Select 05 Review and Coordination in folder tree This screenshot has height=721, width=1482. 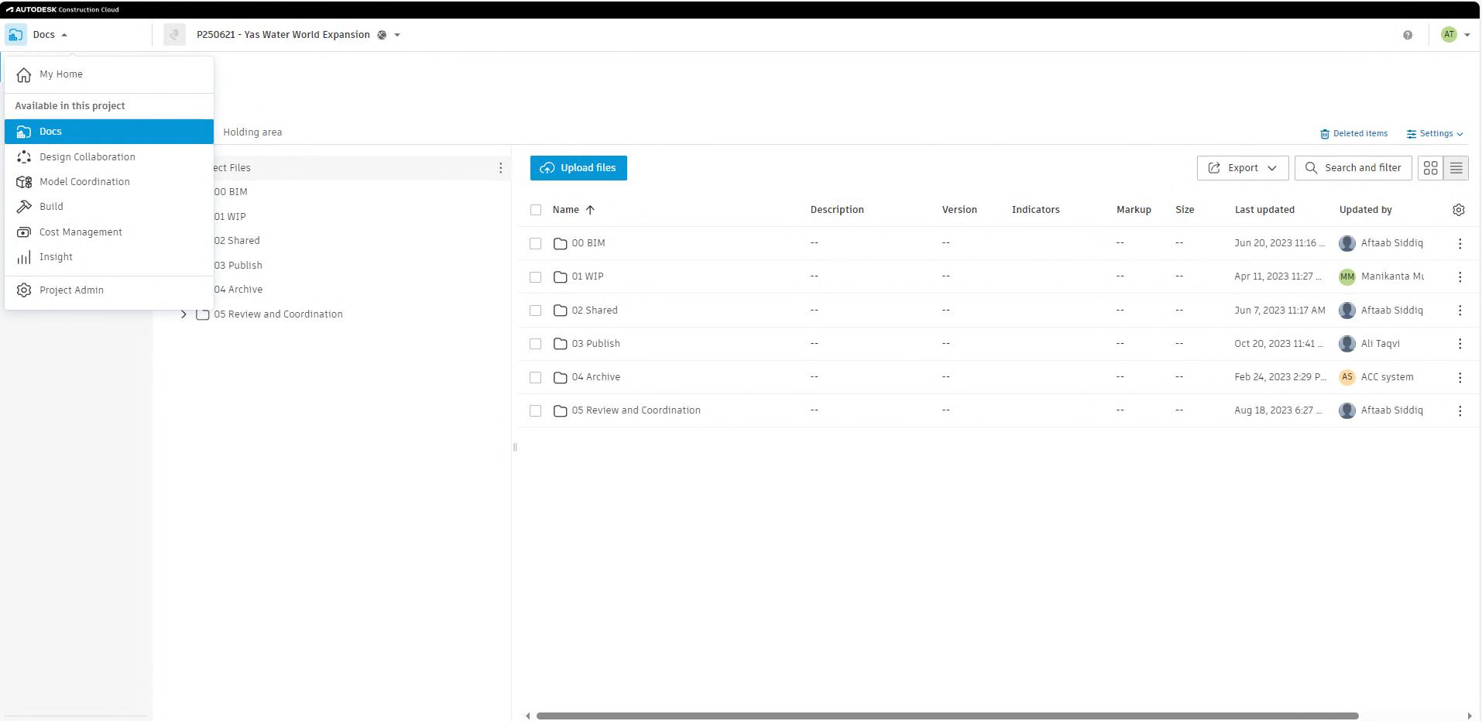278,314
